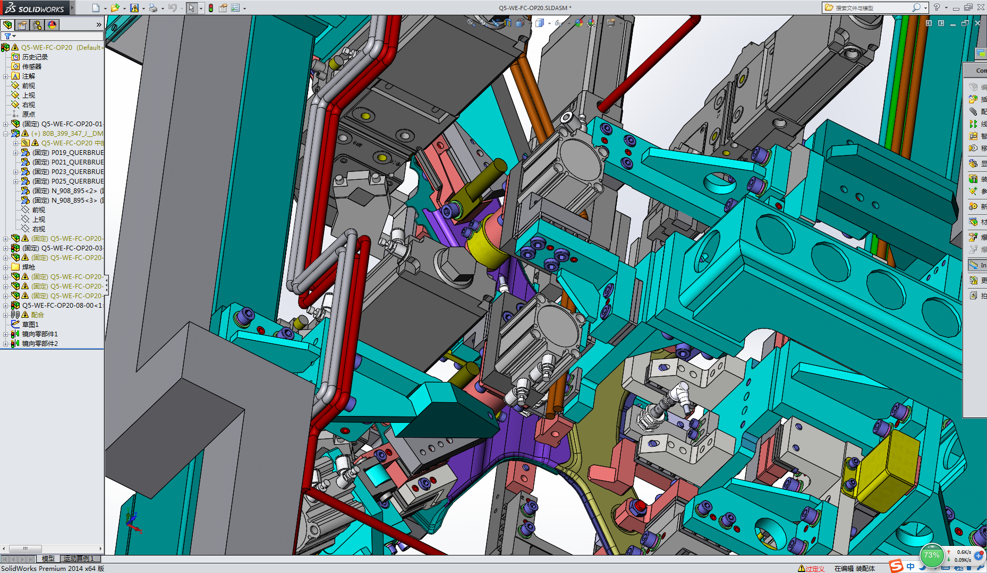Expand the Display Style dropdown arrow
Image resolution: width=987 pixels, height=573 pixels.
click(549, 23)
